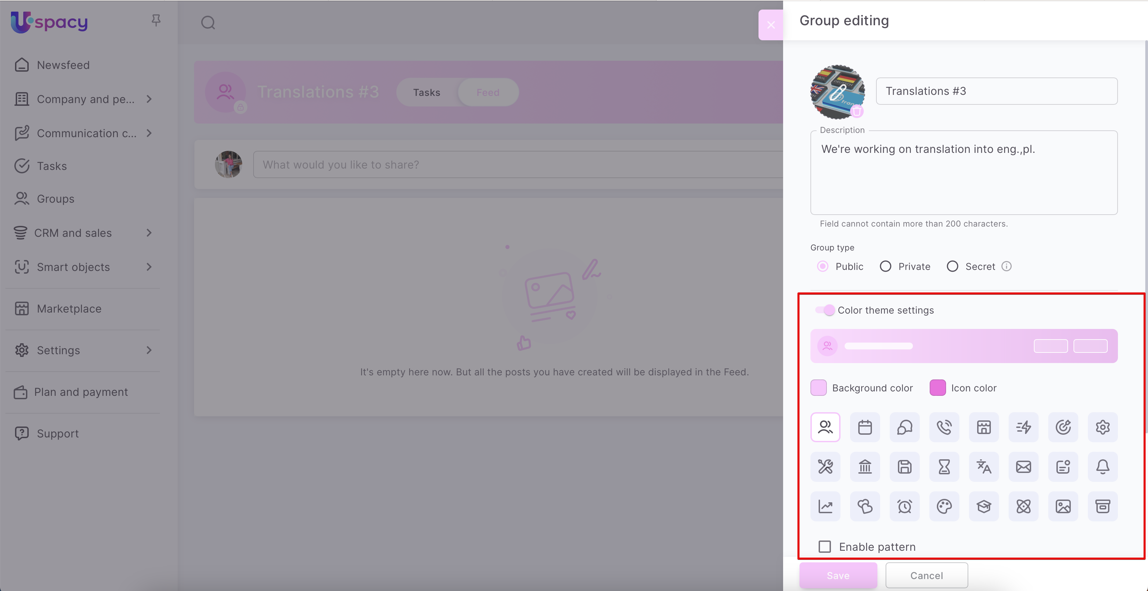
Task: Select the translate language icon
Action: (x=984, y=467)
